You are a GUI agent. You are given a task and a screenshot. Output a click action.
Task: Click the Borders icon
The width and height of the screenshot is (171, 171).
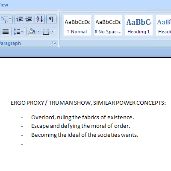(46, 32)
